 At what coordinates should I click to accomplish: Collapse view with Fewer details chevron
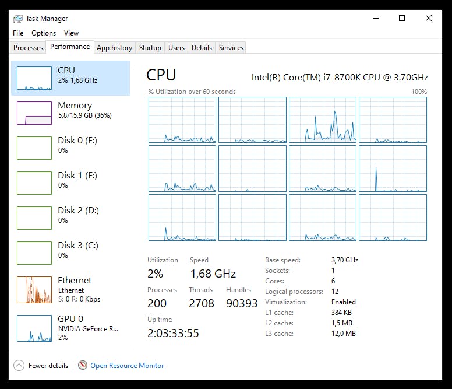coord(19,366)
